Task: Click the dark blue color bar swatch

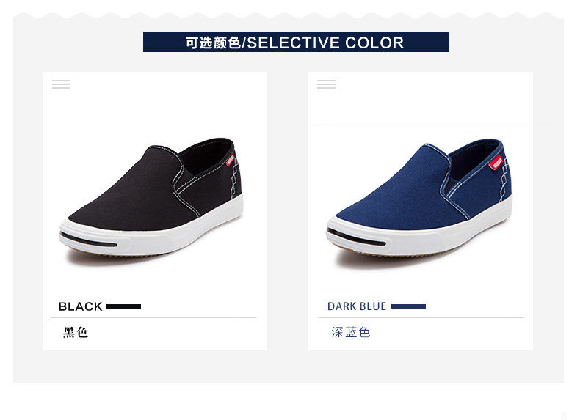Action: (408, 306)
